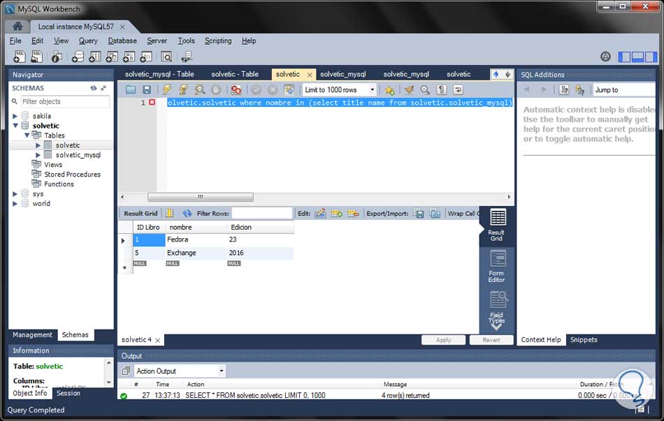This screenshot has width=664, height=421.
Task: Export recordset to file icon
Action: pyautogui.click(x=419, y=213)
